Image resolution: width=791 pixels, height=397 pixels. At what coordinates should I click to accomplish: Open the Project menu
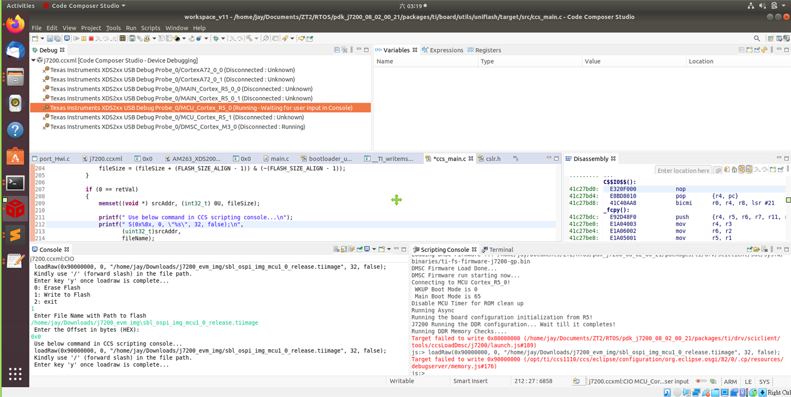pyautogui.click(x=91, y=28)
